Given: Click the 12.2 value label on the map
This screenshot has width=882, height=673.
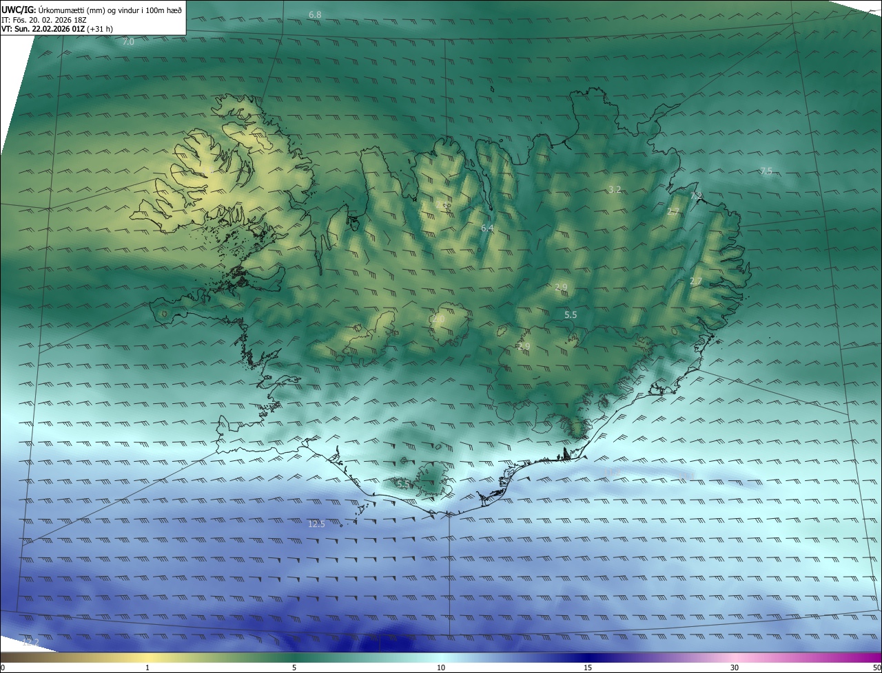Looking at the screenshot, I should [30, 642].
